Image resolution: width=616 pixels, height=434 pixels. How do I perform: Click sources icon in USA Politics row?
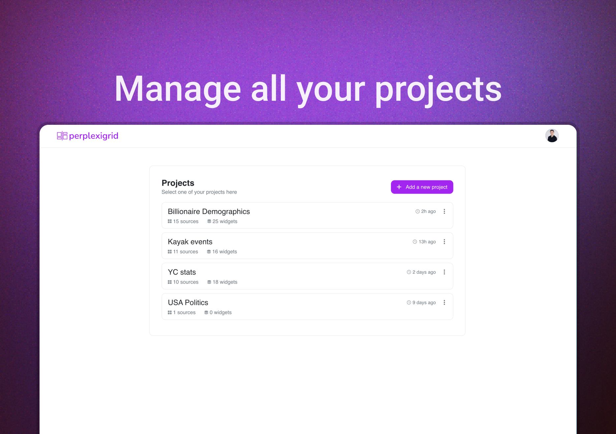click(x=170, y=312)
